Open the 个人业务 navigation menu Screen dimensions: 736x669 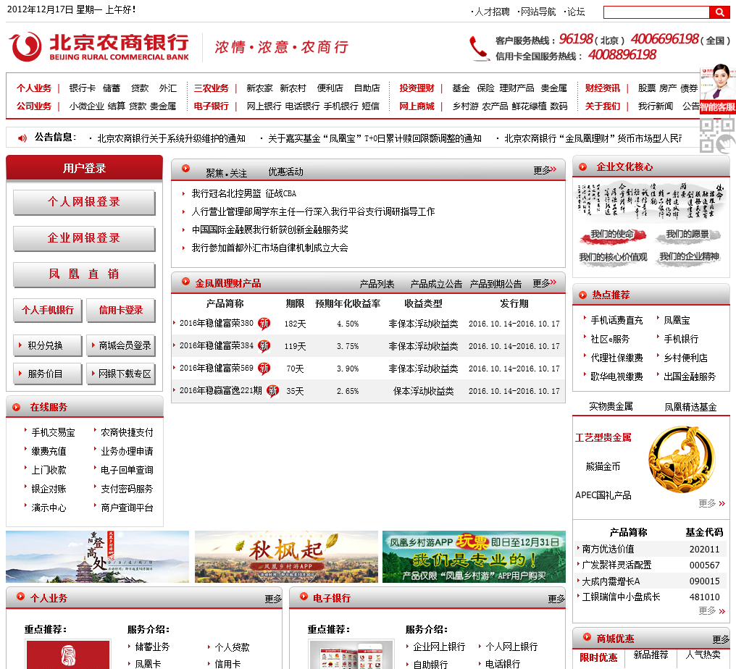(34, 88)
